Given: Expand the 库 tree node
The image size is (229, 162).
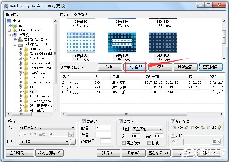Looking at the screenshot, I should (x=9, y=25).
